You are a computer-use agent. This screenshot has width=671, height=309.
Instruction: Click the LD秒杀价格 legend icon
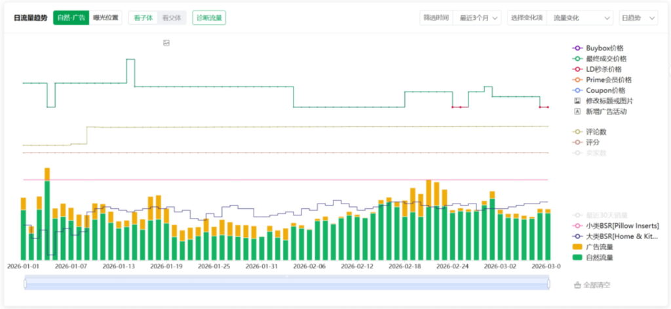click(577, 69)
